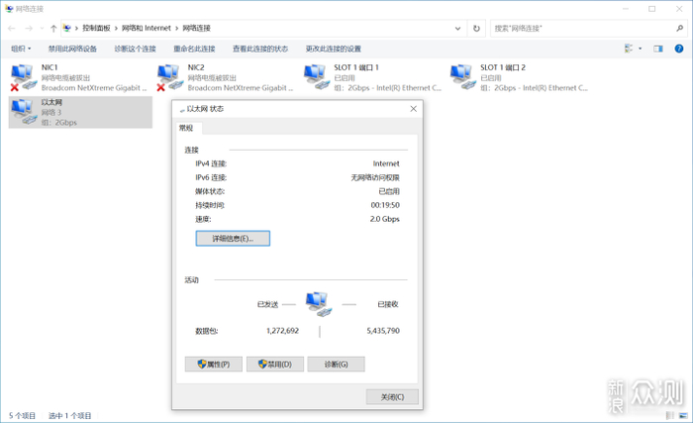The image size is (693, 423).
Task: Toggle the preview pane icon
Action: [x=658, y=49]
